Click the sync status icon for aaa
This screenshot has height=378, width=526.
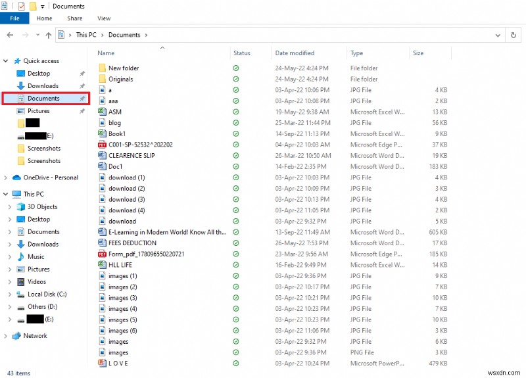click(236, 101)
